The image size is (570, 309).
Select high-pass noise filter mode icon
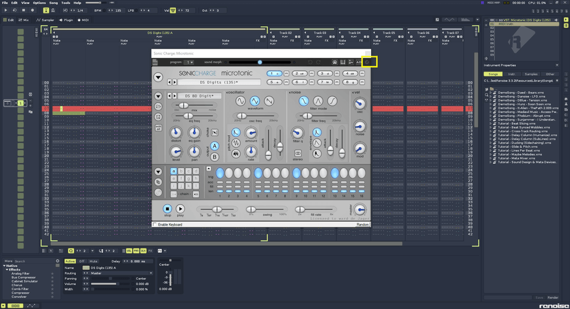[x=332, y=101]
